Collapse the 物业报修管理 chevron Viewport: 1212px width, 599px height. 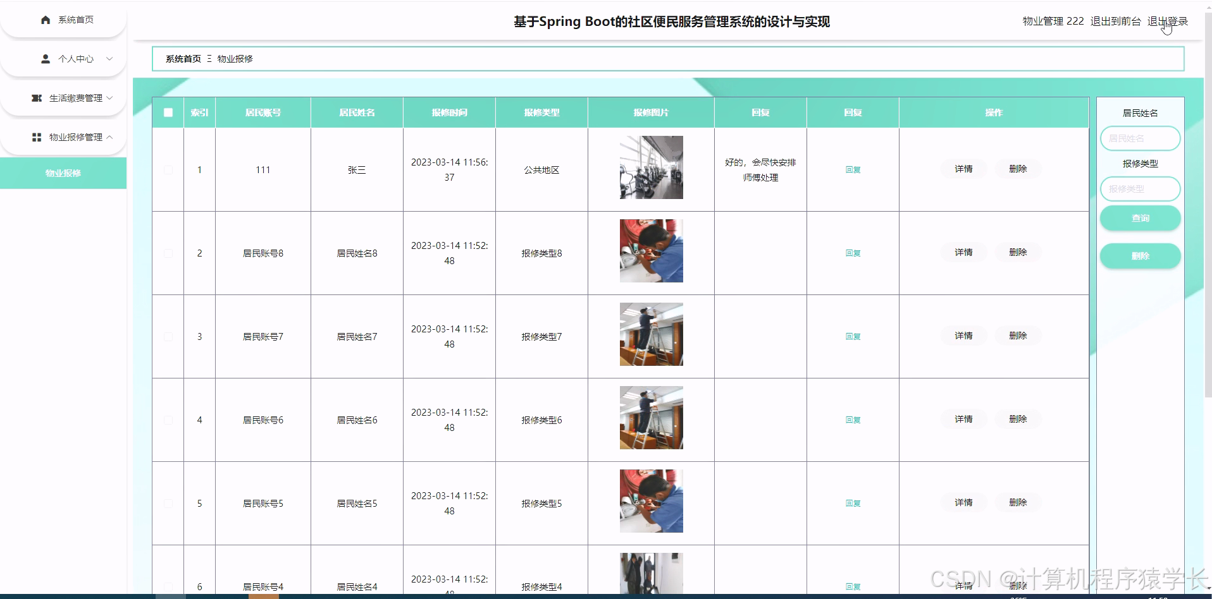109,137
